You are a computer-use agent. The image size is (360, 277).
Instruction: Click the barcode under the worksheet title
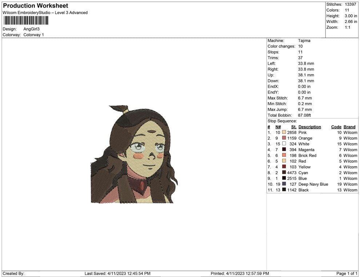click(x=26, y=20)
